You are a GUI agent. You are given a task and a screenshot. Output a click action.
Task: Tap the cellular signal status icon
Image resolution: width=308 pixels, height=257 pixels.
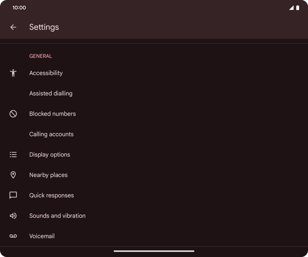pyautogui.click(x=292, y=8)
